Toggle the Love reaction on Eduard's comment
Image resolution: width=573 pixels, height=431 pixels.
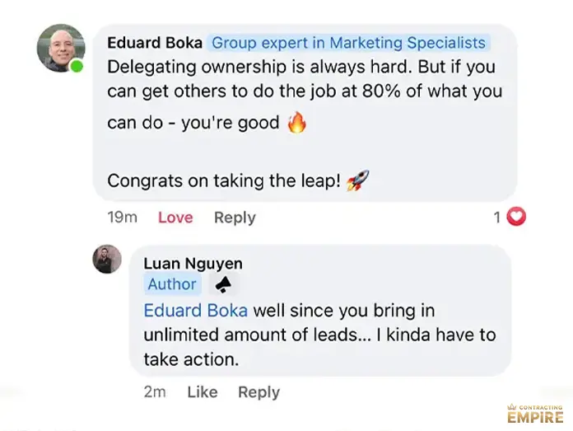click(175, 218)
